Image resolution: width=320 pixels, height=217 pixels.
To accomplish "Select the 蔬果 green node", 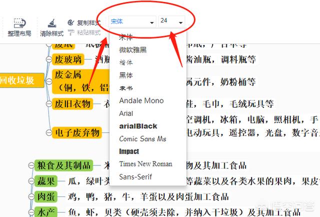I will [45, 181].
